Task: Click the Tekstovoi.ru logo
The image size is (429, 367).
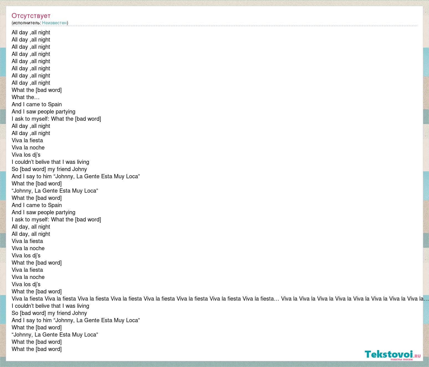Action: coord(393,355)
